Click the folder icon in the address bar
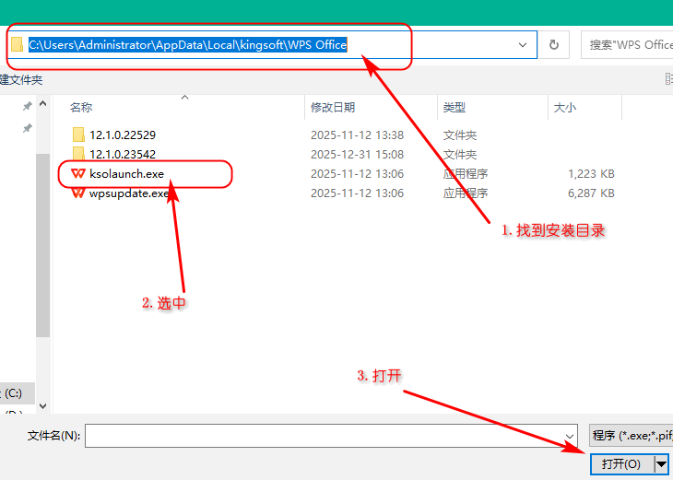 tap(18, 44)
